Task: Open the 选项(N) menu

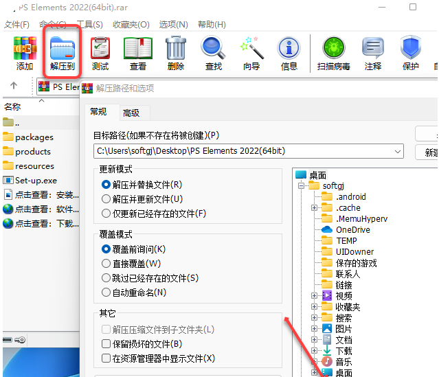Action: coord(174,24)
